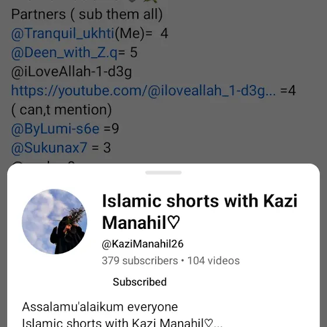Tap the Assalamu'alaikum everyone description line
Screen dimensions: 327x327
pos(100,307)
